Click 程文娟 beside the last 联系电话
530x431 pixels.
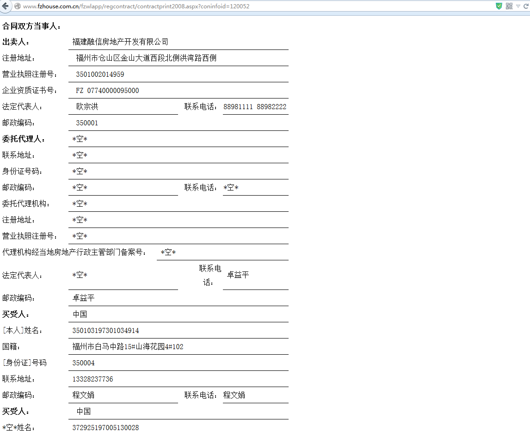pos(234,395)
